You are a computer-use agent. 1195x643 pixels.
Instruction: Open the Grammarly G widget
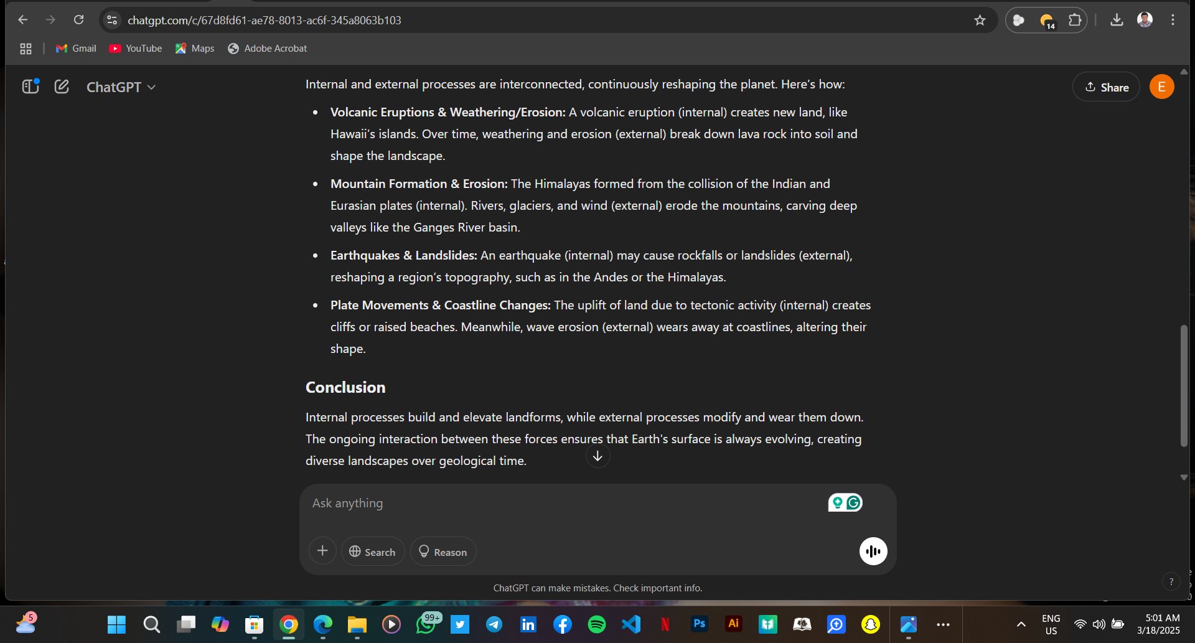click(x=854, y=502)
